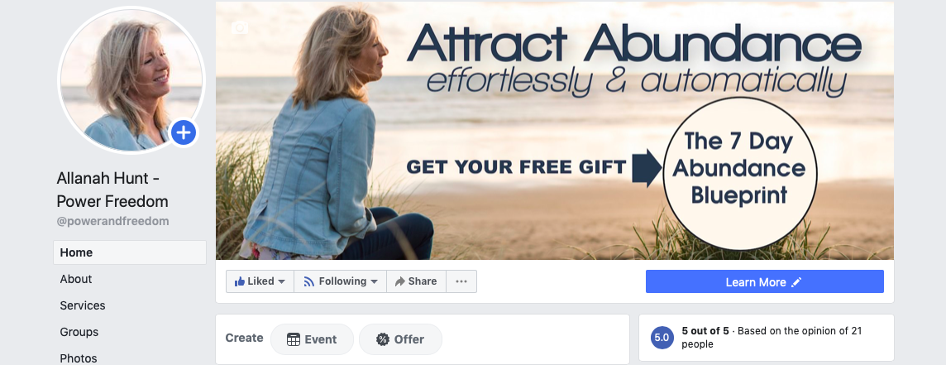Open Groups in the sidebar menu
The image size is (946, 365).
click(x=79, y=333)
